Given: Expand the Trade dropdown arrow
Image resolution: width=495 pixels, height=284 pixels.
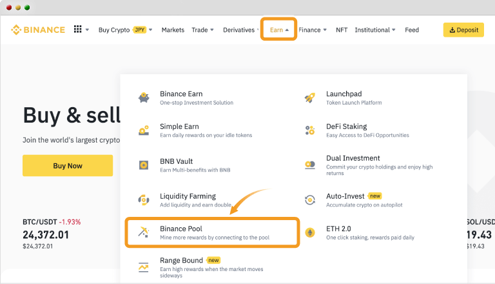Looking at the screenshot, I should pos(212,30).
